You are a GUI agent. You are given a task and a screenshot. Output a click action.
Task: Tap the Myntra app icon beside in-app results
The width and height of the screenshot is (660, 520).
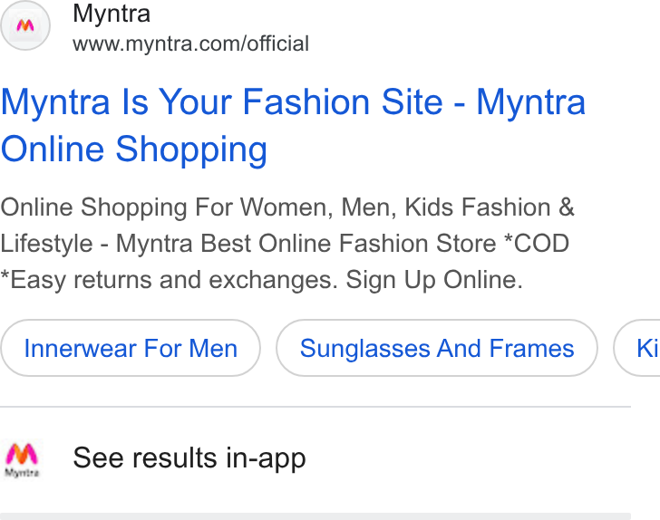pyautogui.click(x=22, y=459)
